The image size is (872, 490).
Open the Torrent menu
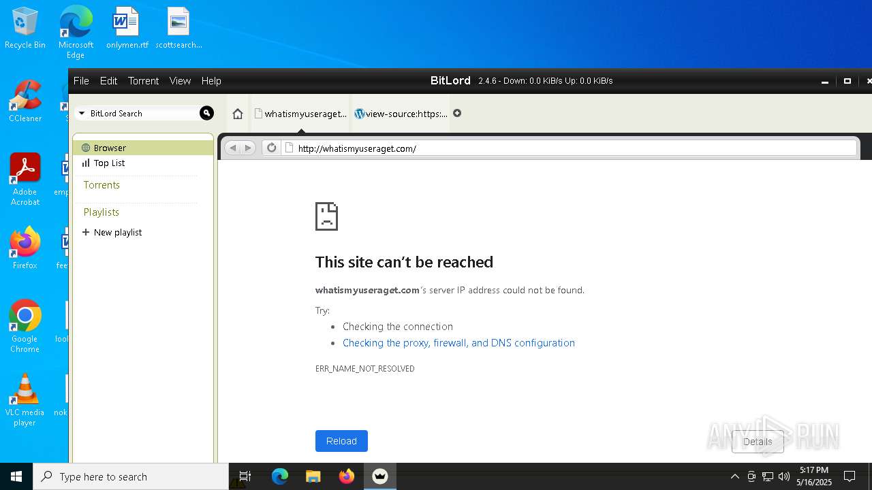click(x=143, y=80)
